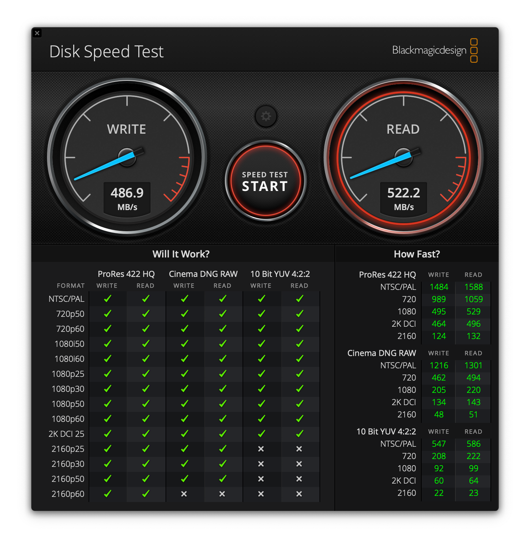Click the 522.2 MB/s read readout
This screenshot has height=547, width=530.
click(404, 199)
